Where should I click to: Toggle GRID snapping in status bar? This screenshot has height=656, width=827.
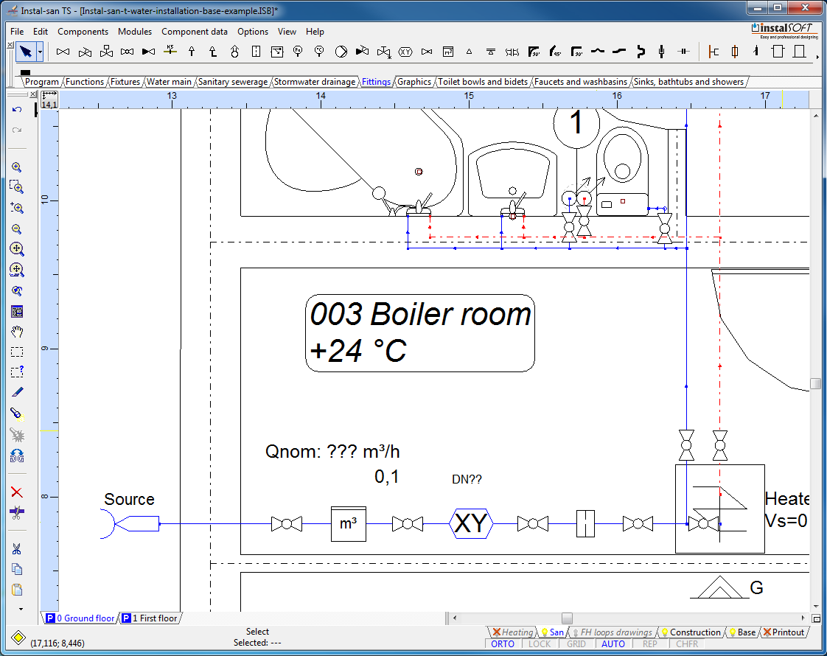click(576, 643)
